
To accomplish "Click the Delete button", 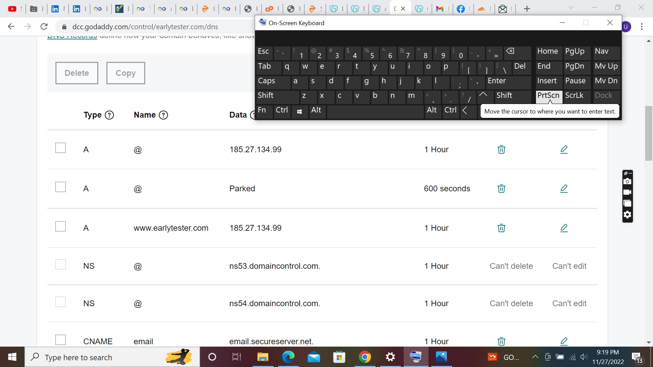I will [x=77, y=73].
